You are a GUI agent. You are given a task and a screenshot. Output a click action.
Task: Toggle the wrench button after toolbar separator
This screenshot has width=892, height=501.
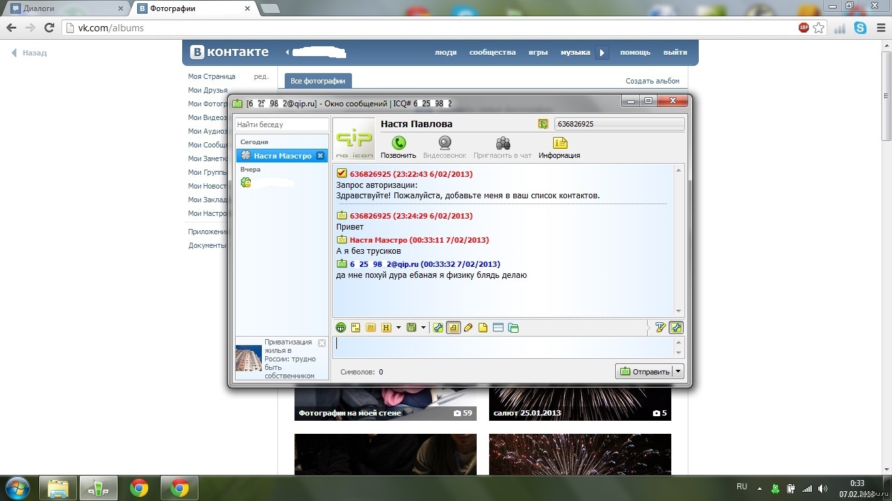pos(438,327)
